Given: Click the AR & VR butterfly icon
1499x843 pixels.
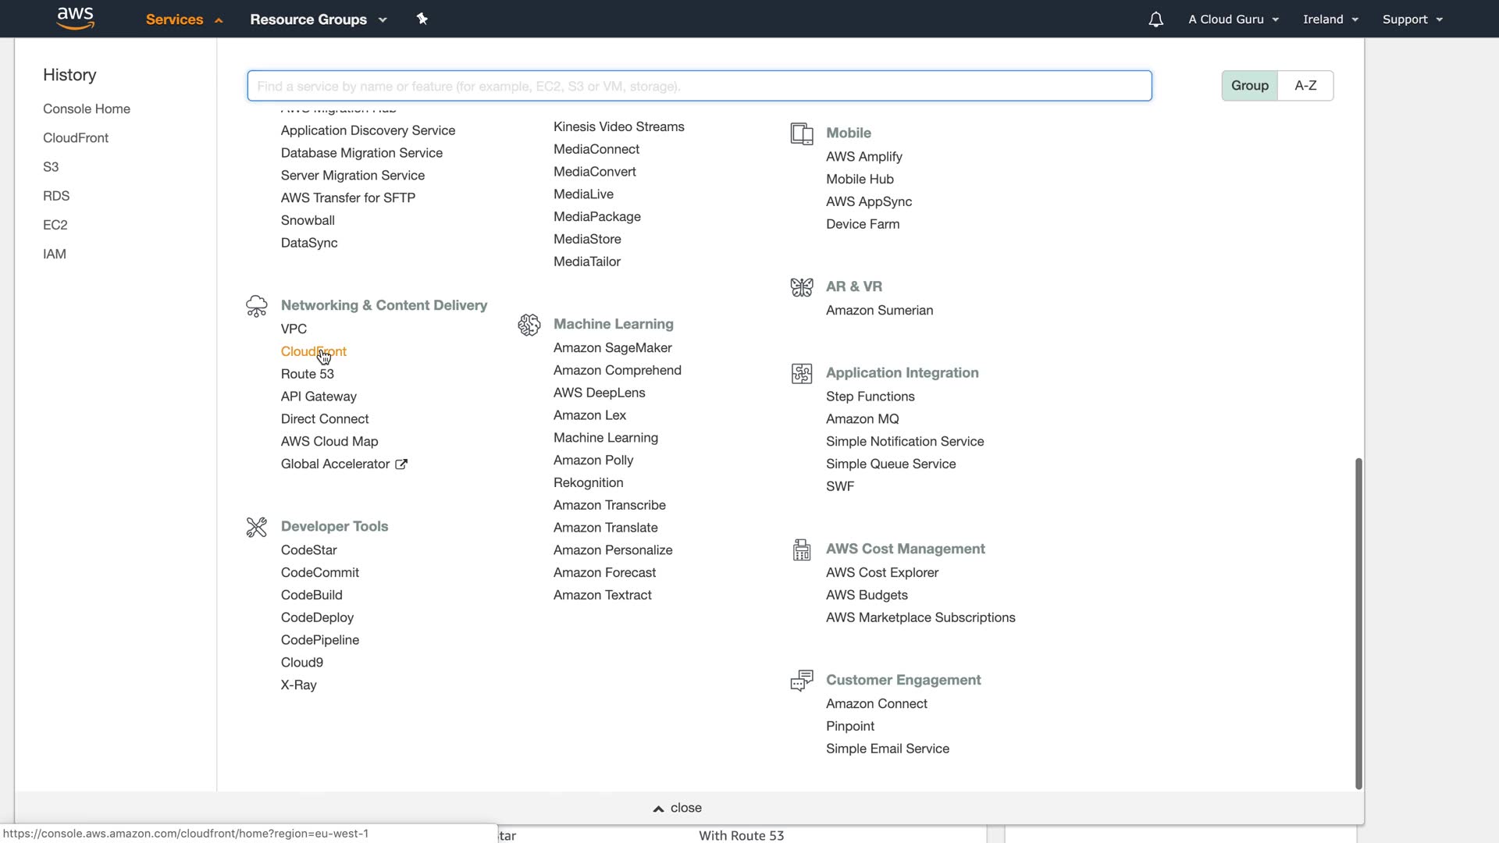Looking at the screenshot, I should (x=801, y=287).
